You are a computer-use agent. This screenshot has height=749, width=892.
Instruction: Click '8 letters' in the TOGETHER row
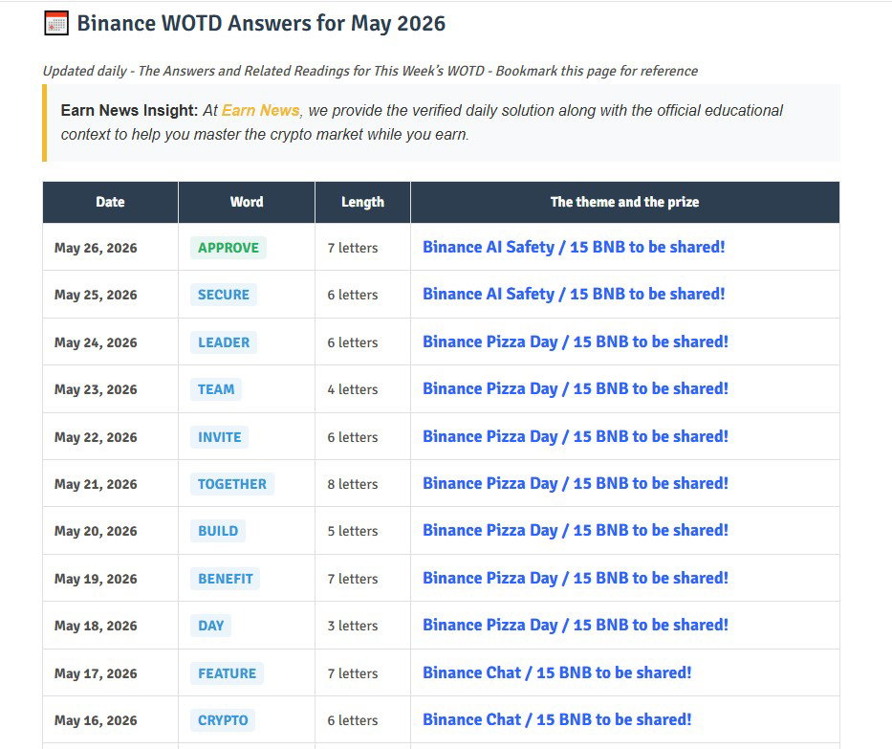coord(353,484)
